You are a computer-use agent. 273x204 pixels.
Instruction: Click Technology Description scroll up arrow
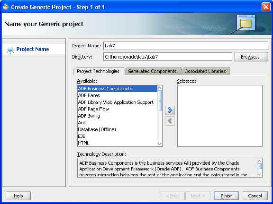click(259, 161)
